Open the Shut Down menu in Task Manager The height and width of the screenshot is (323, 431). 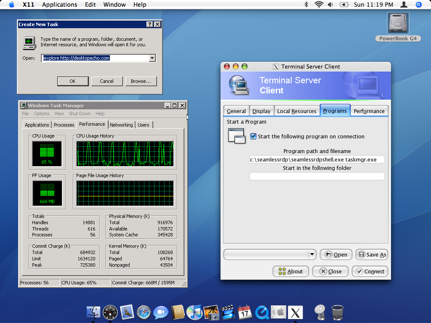pos(80,114)
